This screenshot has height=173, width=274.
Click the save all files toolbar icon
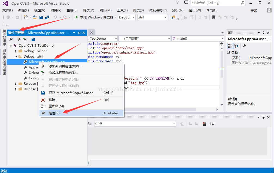(x=47, y=17)
